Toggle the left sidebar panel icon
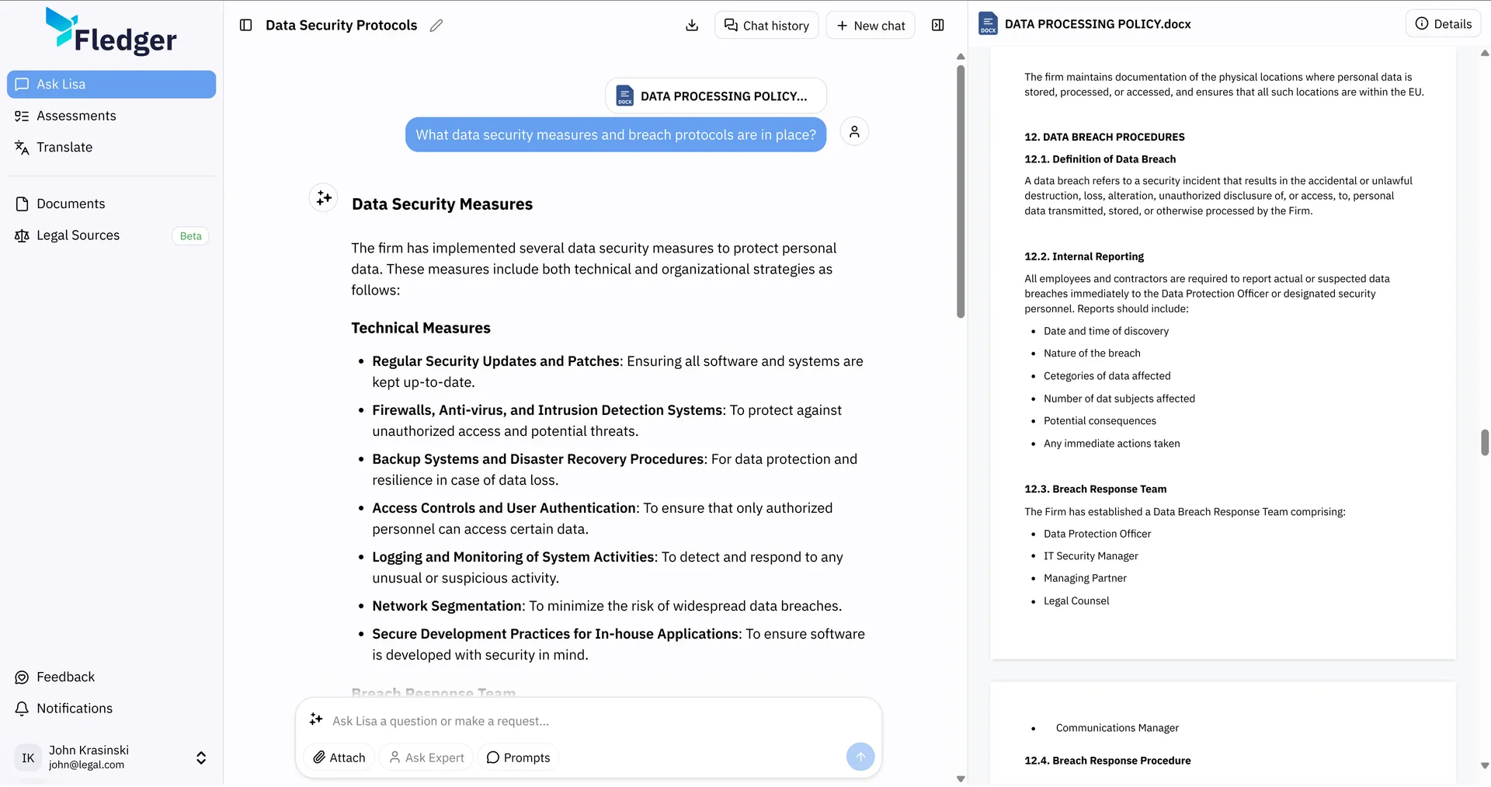The width and height of the screenshot is (1491, 787). [246, 25]
